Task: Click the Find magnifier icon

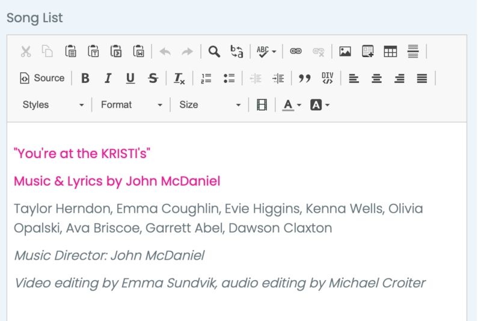Action: pyautogui.click(x=214, y=52)
